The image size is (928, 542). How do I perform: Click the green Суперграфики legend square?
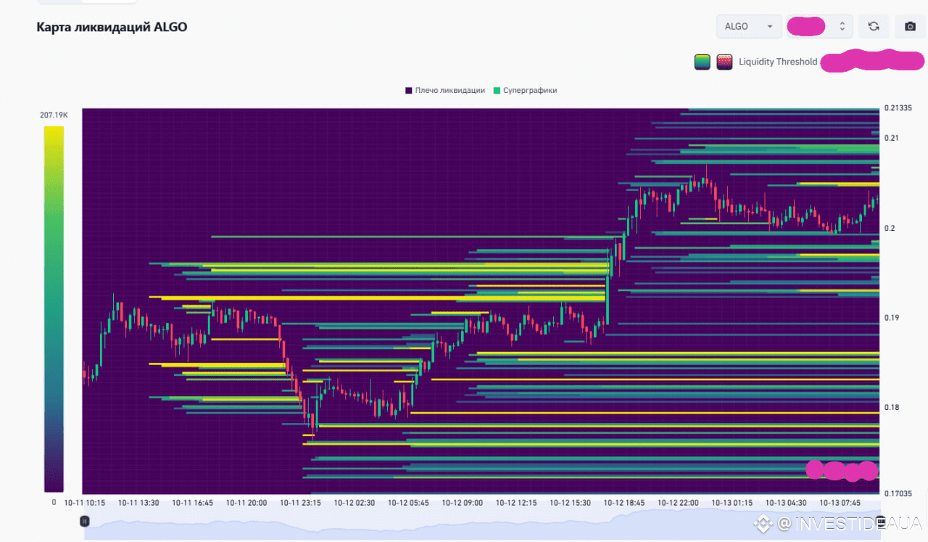(497, 91)
